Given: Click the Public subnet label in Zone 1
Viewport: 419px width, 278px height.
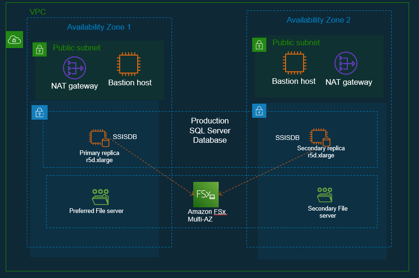Looking at the screenshot, I should (77, 48).
